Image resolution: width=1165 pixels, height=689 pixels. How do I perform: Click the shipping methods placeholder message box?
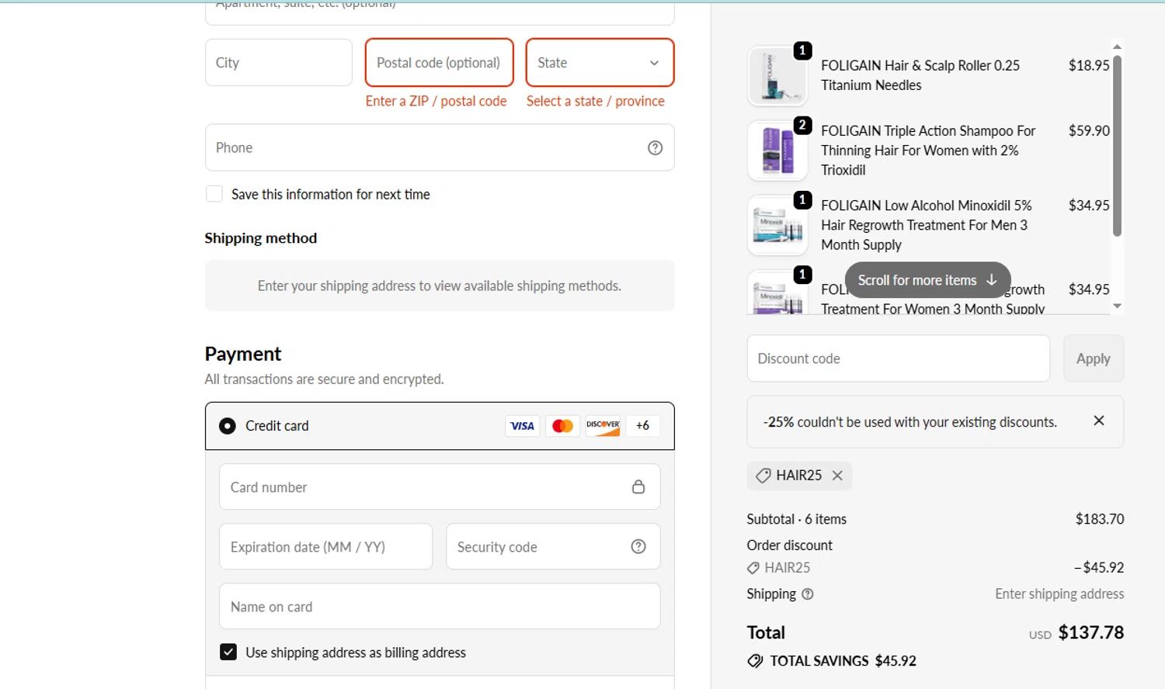(440, 286)
